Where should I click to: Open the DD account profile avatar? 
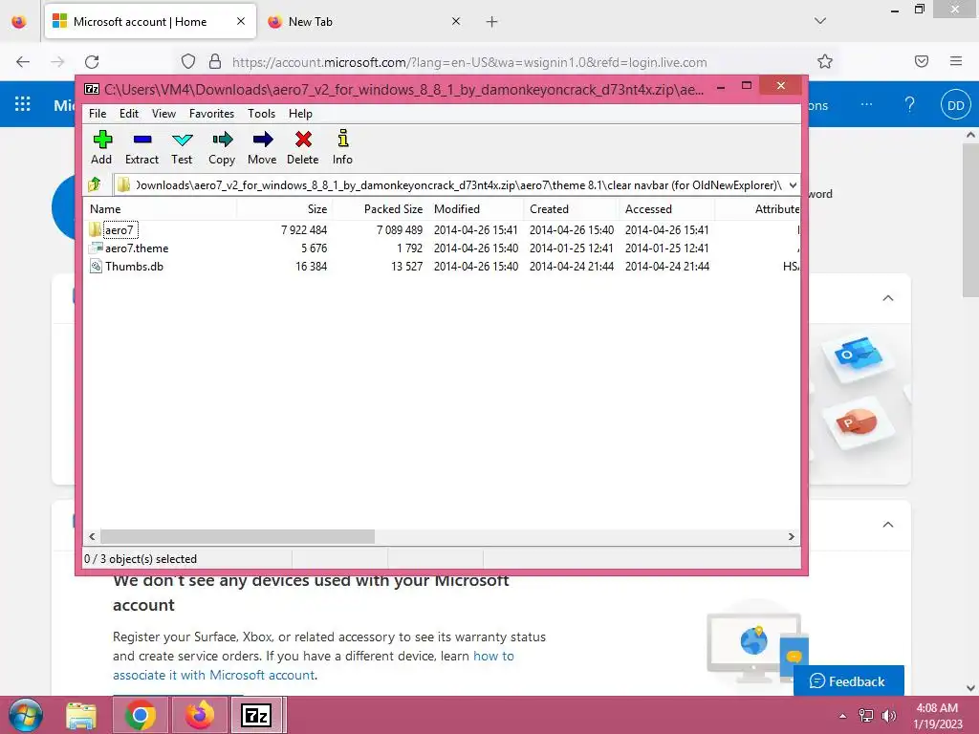pyautogui.click(x=956, y=105)
